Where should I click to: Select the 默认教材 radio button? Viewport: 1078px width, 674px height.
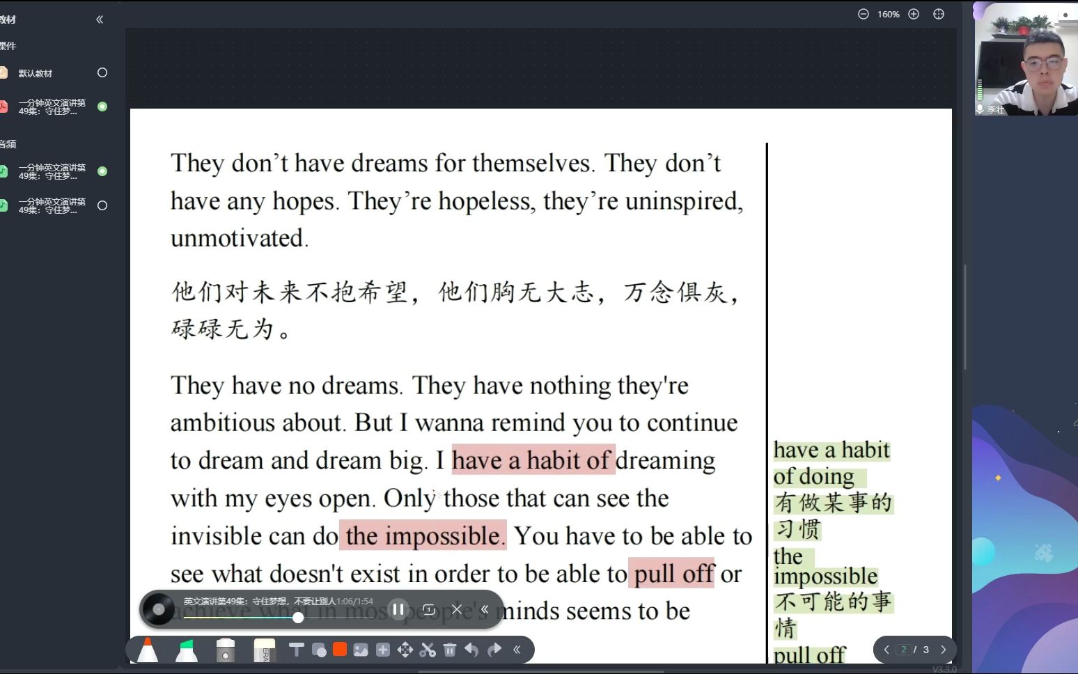(x=102, y=72)
